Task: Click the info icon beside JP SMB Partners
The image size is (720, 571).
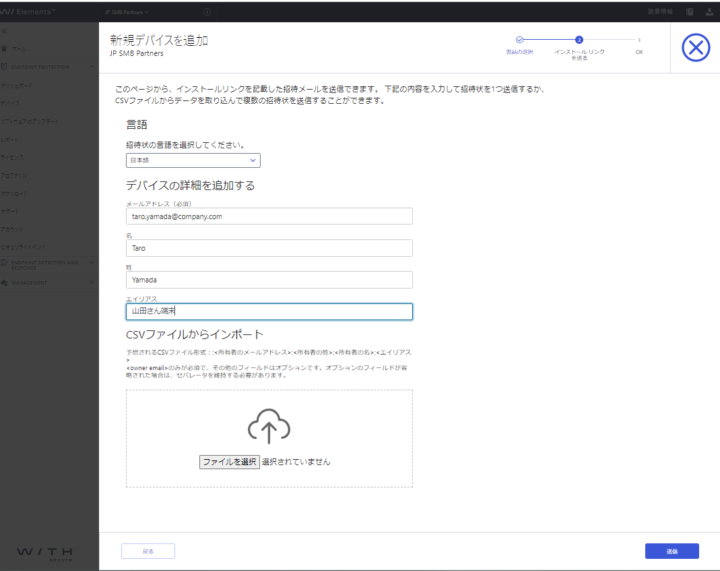Action: 207,11
